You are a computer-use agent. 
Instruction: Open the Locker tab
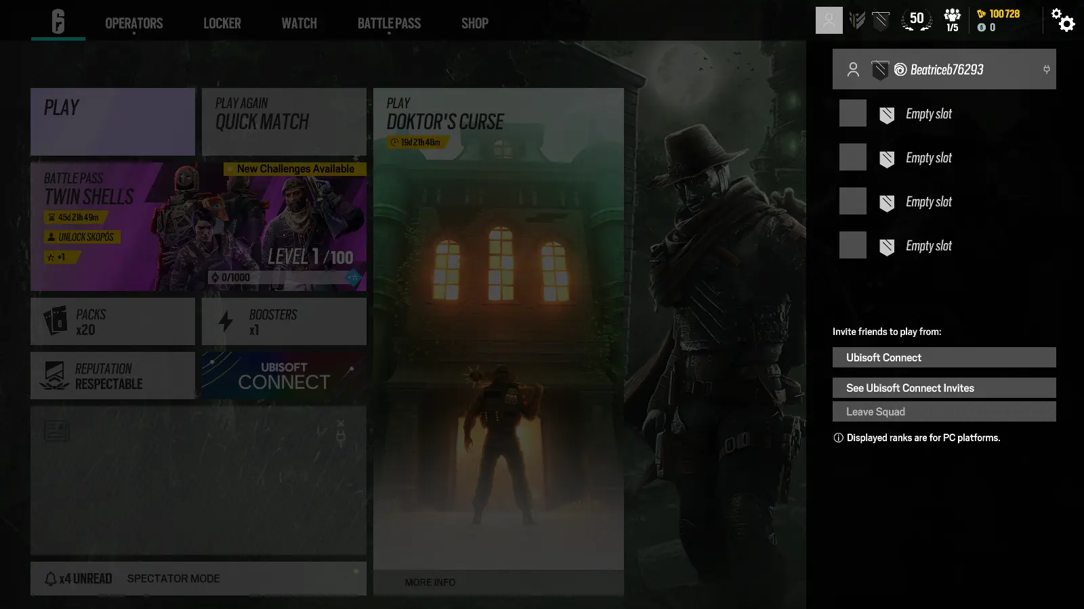click(222, 23)
